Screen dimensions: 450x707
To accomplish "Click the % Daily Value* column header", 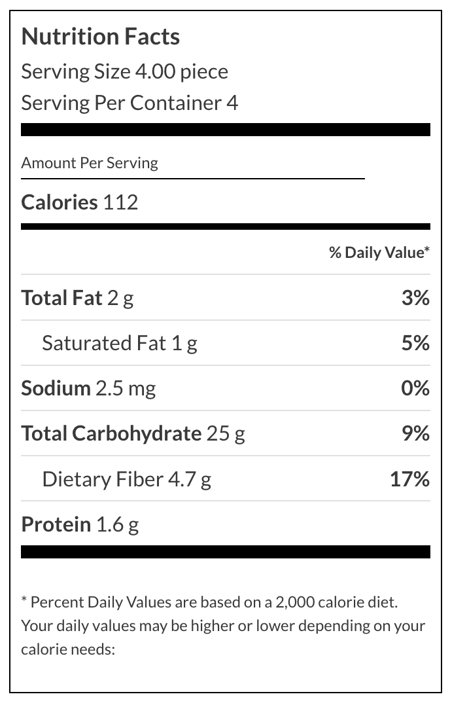I will 379,253.
